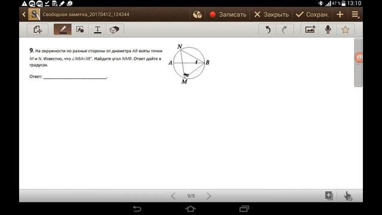Select the shape recognition handwriting tool
Screen dimensions: 382x215
click(x=38, y=29)
